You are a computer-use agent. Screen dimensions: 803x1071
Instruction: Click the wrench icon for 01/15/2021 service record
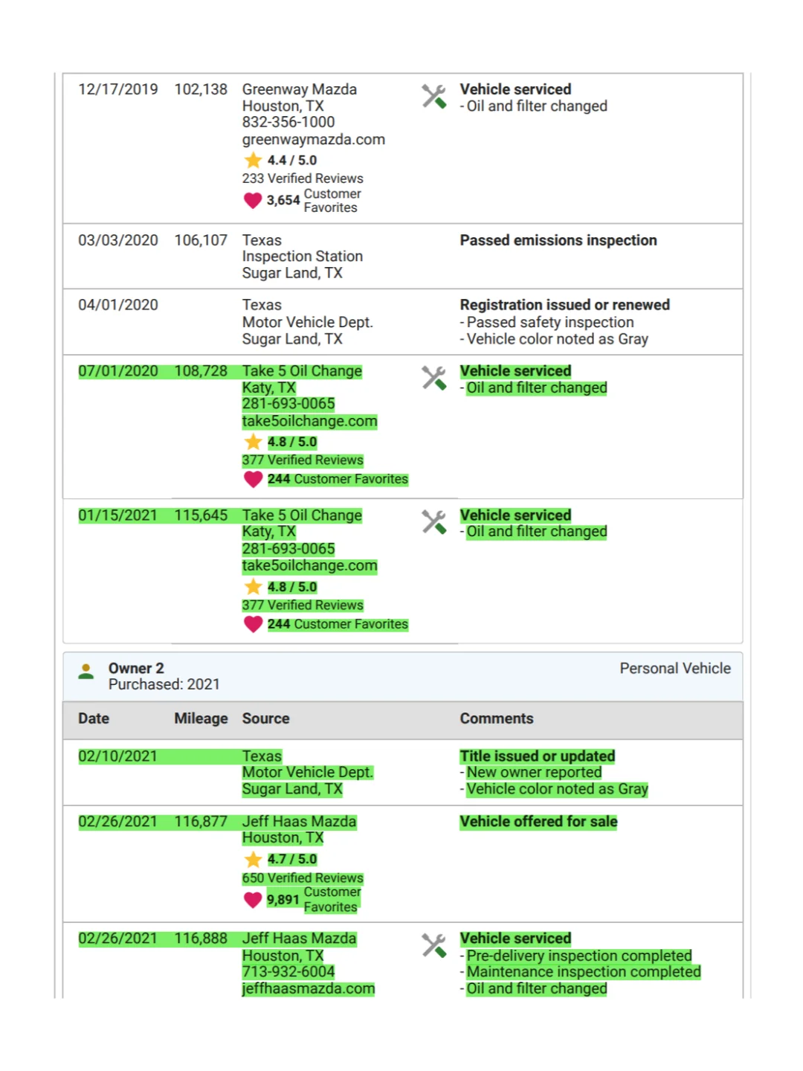click(434, 522)
